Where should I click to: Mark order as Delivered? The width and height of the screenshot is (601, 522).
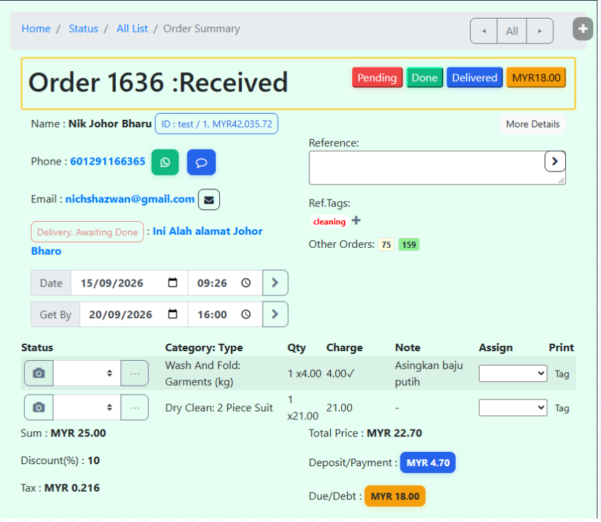pyautogui.click(x=474, y=78)
